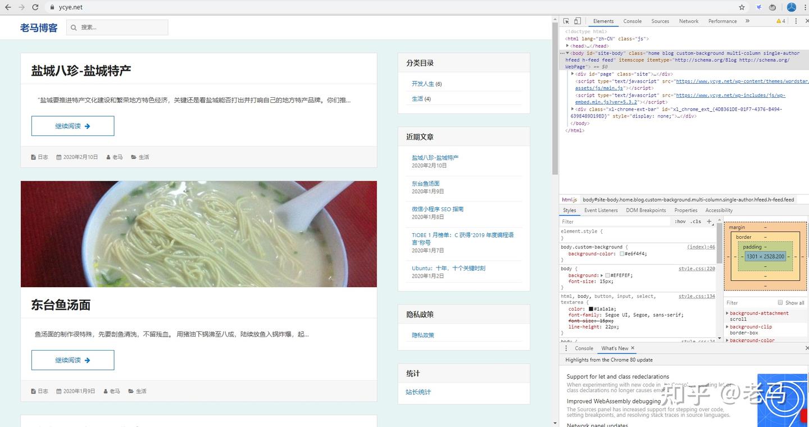Toggle the :hov element state panel
809x427 pixels.
point(680,221)
